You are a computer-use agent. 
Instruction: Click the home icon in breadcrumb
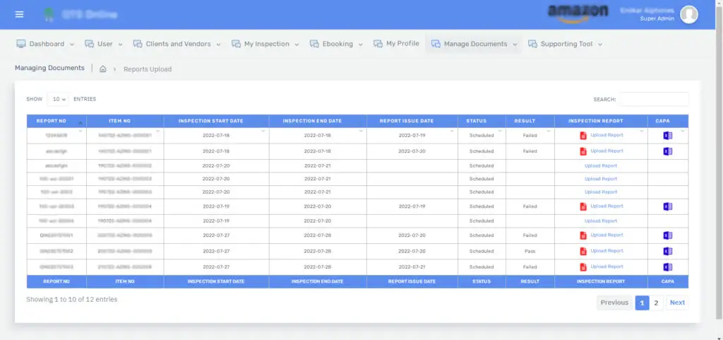coord(103,69)
